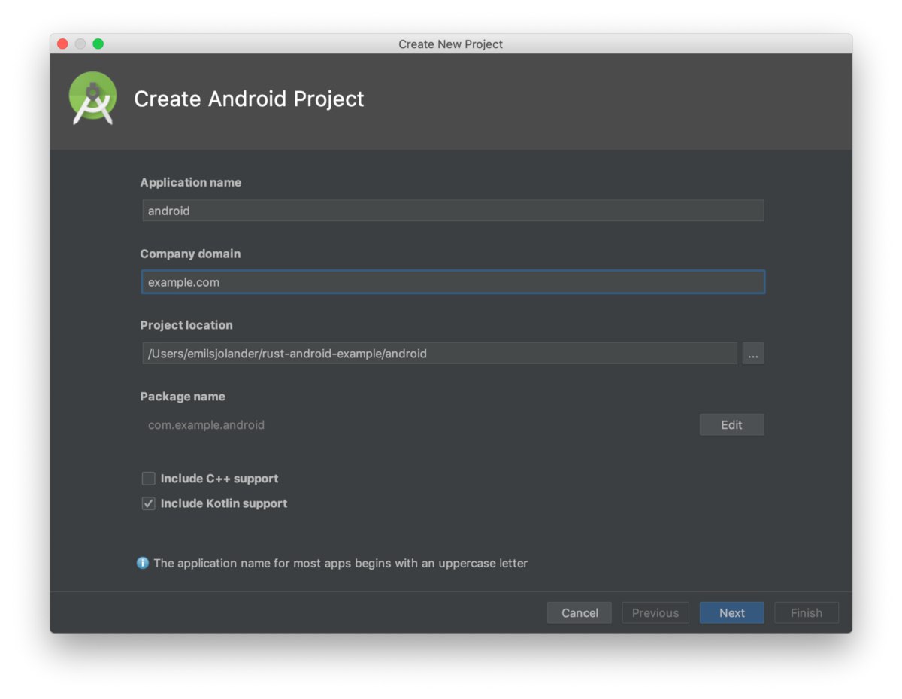The height and width of the screenshot is (699, 902).
Task: Click the Create Android Project heading
Action: tap(249, 99)
